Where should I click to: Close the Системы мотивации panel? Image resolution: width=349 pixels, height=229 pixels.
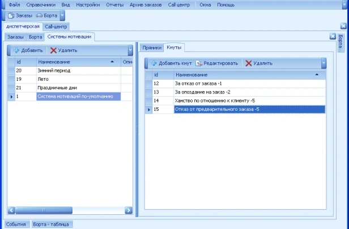point(333,36)
